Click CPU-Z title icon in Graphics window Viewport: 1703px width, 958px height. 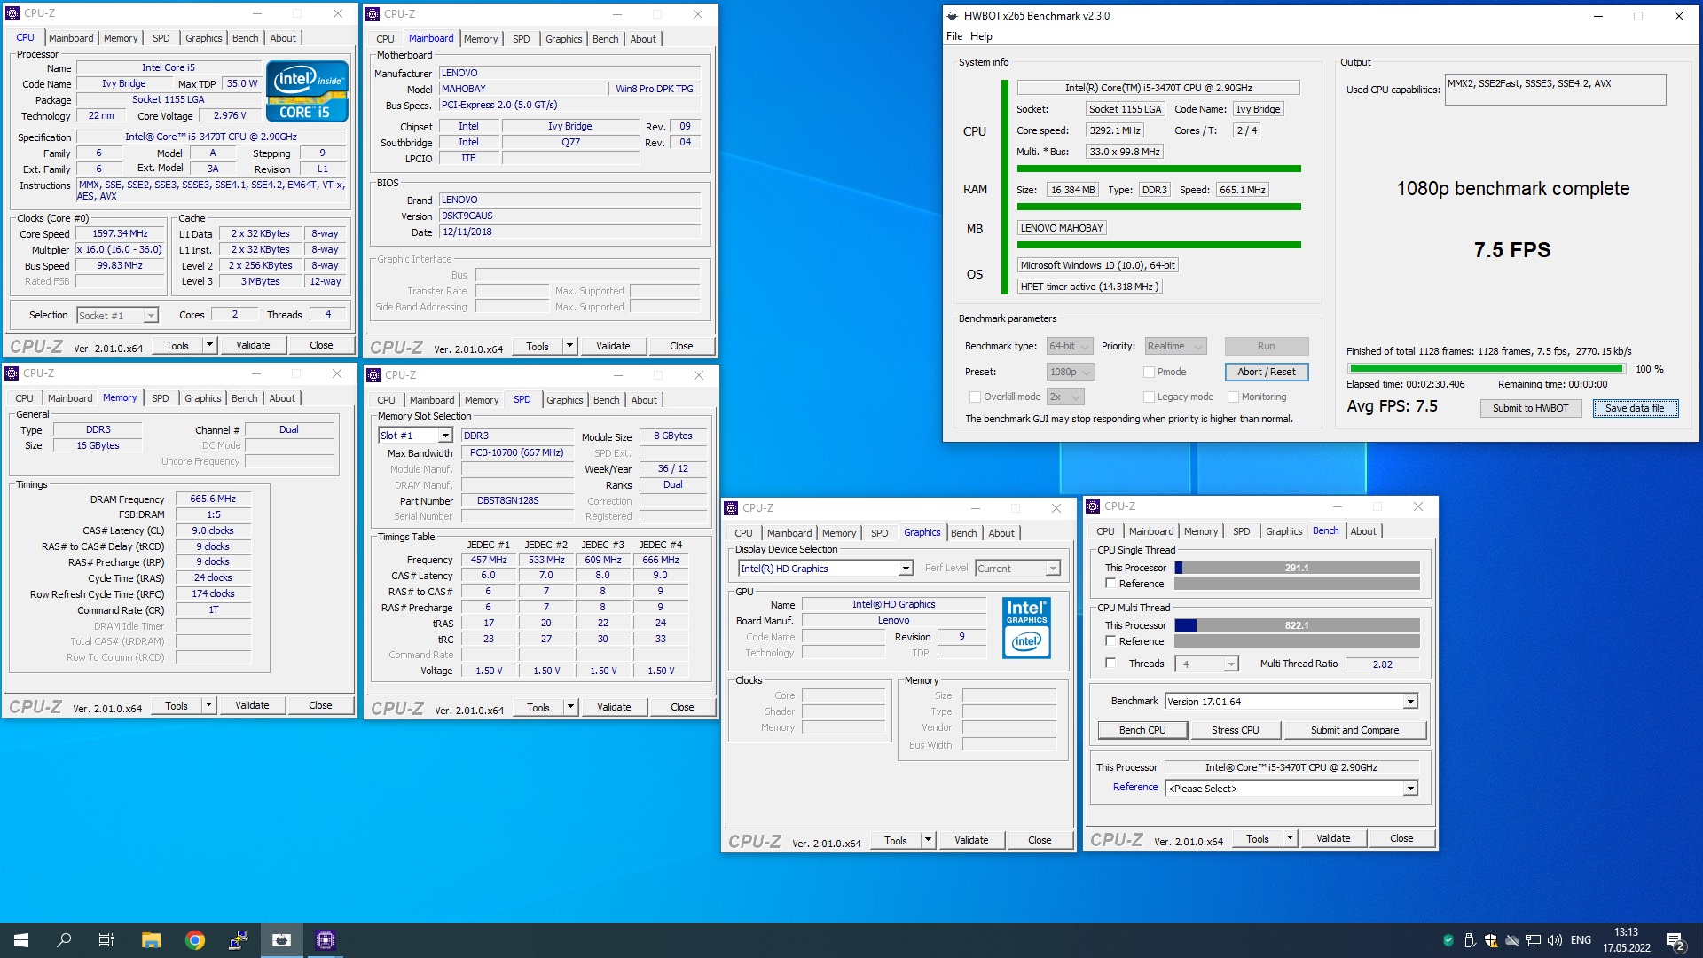point(731,508)
